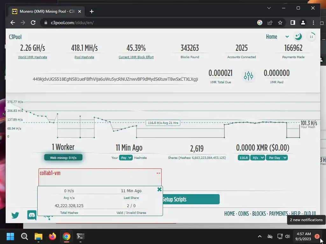The image size is (326, 244).
Task: Open tab search chevron in title bar
Action: 269,8
